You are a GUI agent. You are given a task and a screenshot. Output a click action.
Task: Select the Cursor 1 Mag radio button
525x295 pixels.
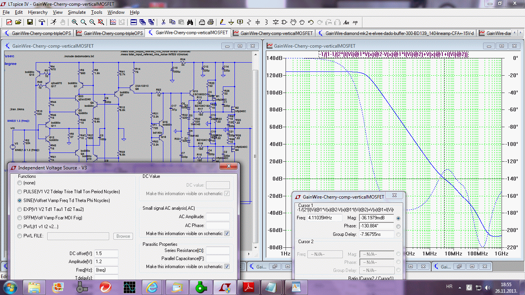tap(398, 218)
